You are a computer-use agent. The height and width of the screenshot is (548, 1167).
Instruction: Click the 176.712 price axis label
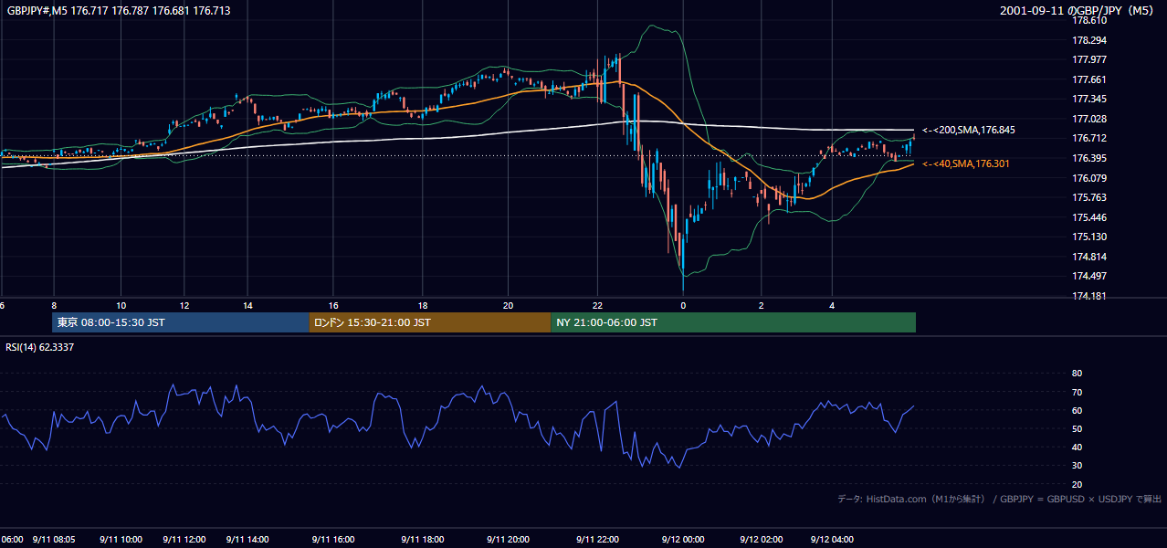(x=1088, y=139)
